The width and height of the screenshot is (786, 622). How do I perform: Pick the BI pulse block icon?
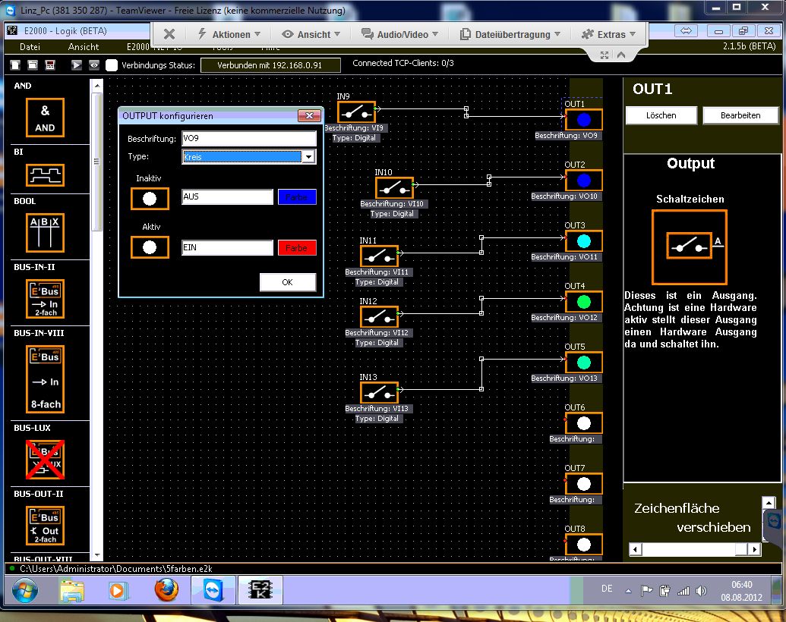point(46,175)
